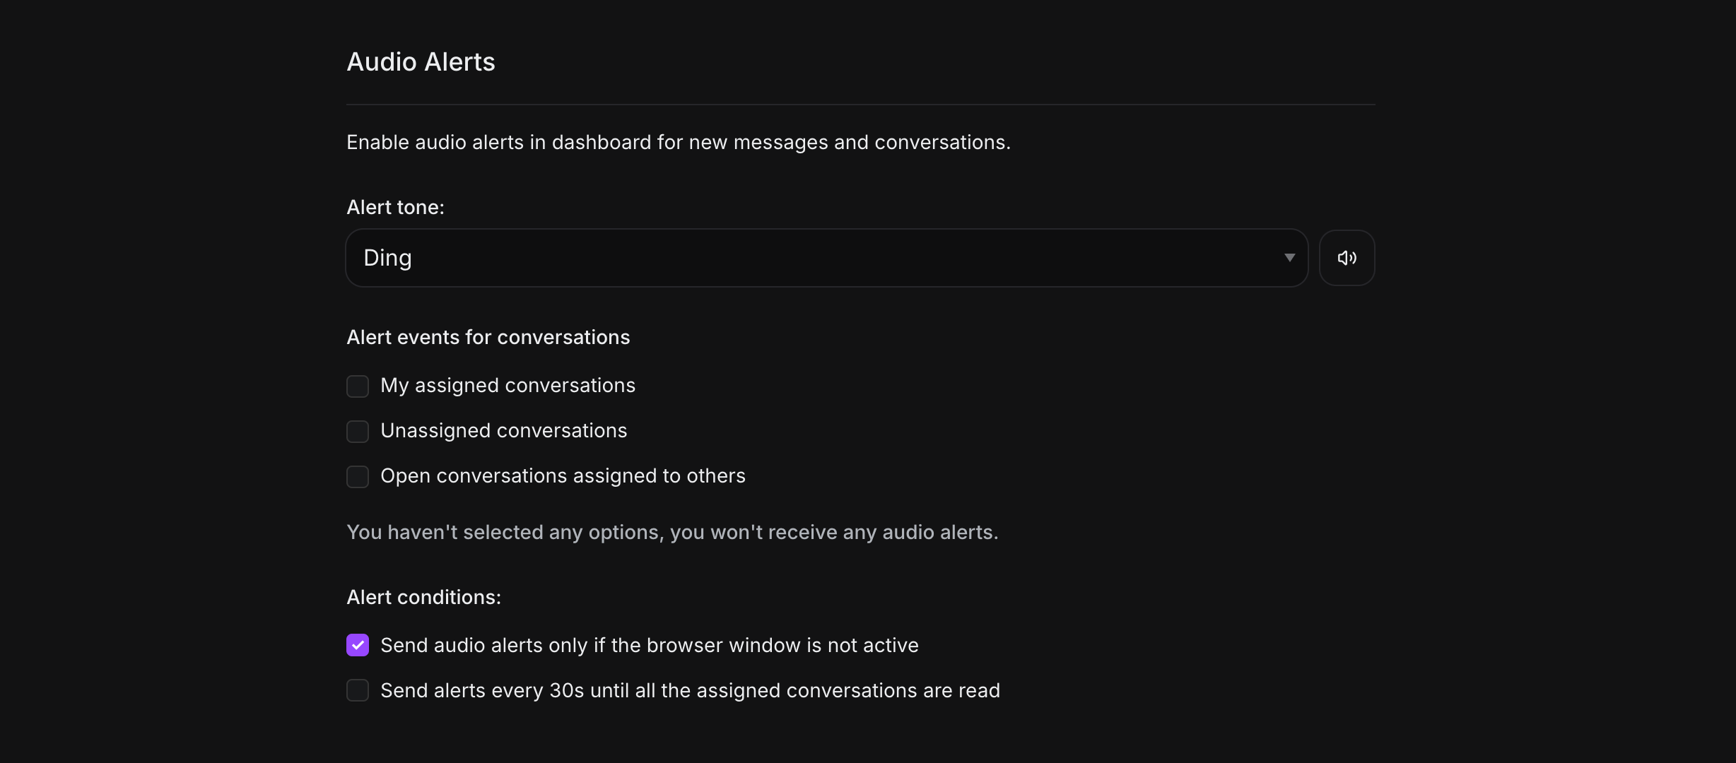Check Open conversations assigned to others box
Screen dimensions: 1736x763
[x=358, y=477]
